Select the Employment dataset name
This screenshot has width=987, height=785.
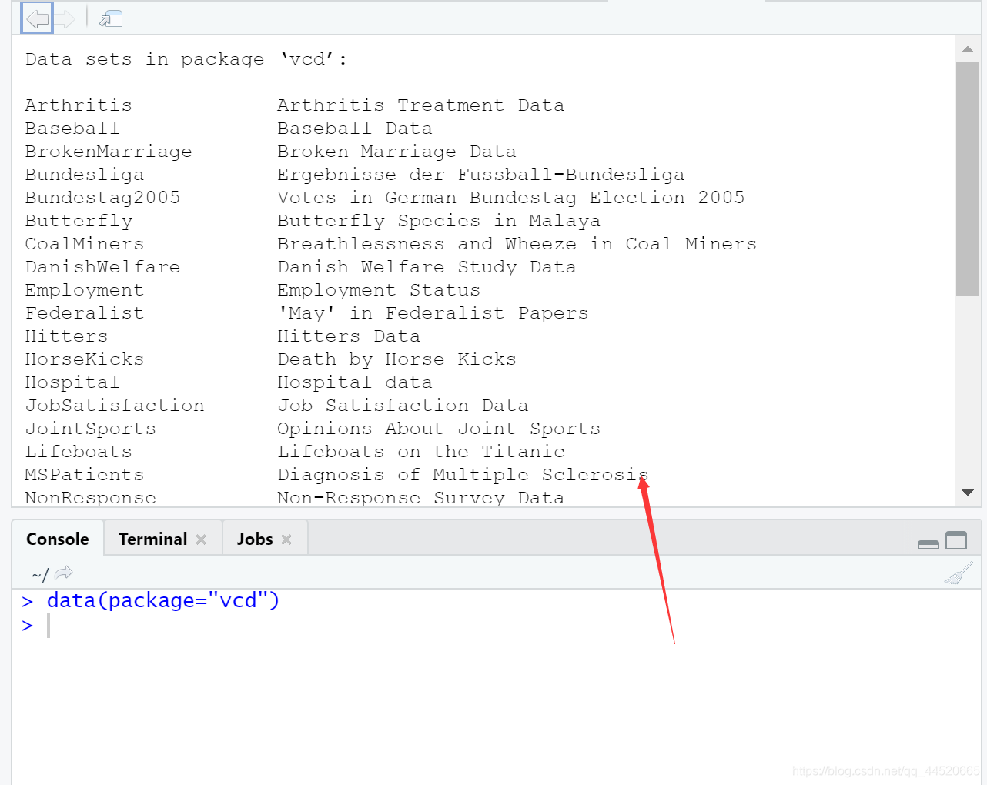85,290
